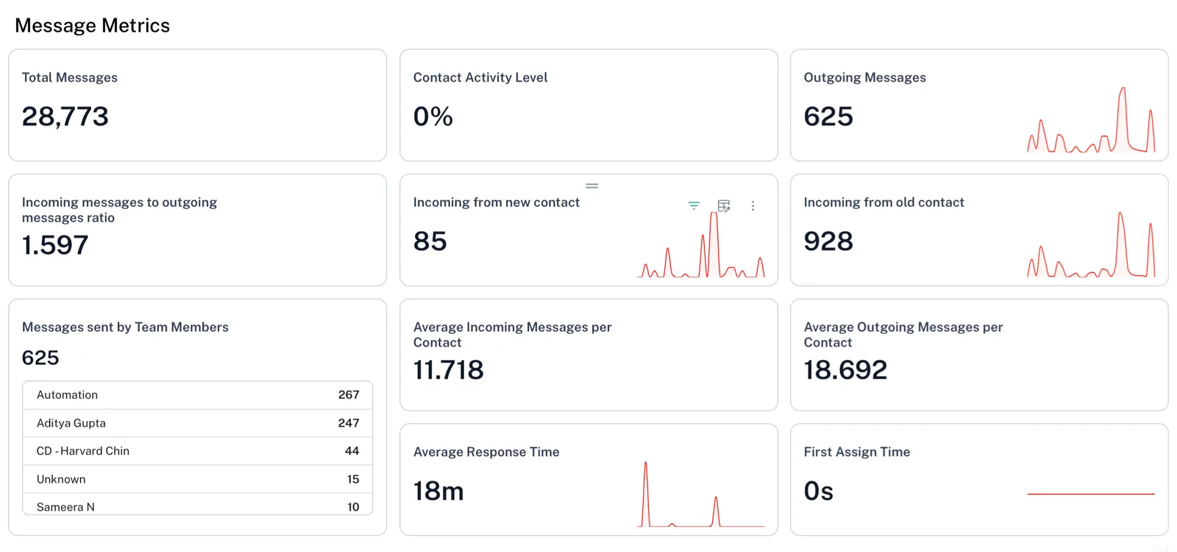Open the three-dot menu on new contact card
The image size is (1177, 552).
(753, 206)
